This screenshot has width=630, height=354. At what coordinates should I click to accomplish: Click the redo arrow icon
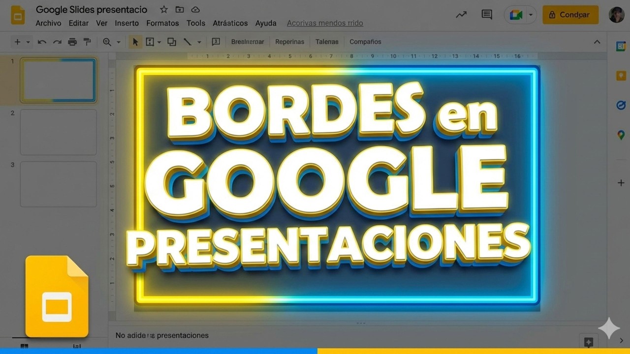[x=57, y=42]
